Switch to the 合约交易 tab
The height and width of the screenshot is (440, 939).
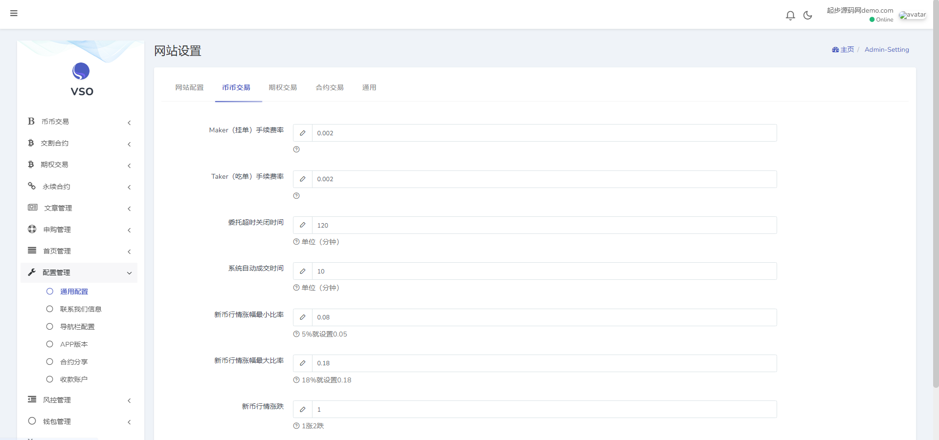coord(330,87)
